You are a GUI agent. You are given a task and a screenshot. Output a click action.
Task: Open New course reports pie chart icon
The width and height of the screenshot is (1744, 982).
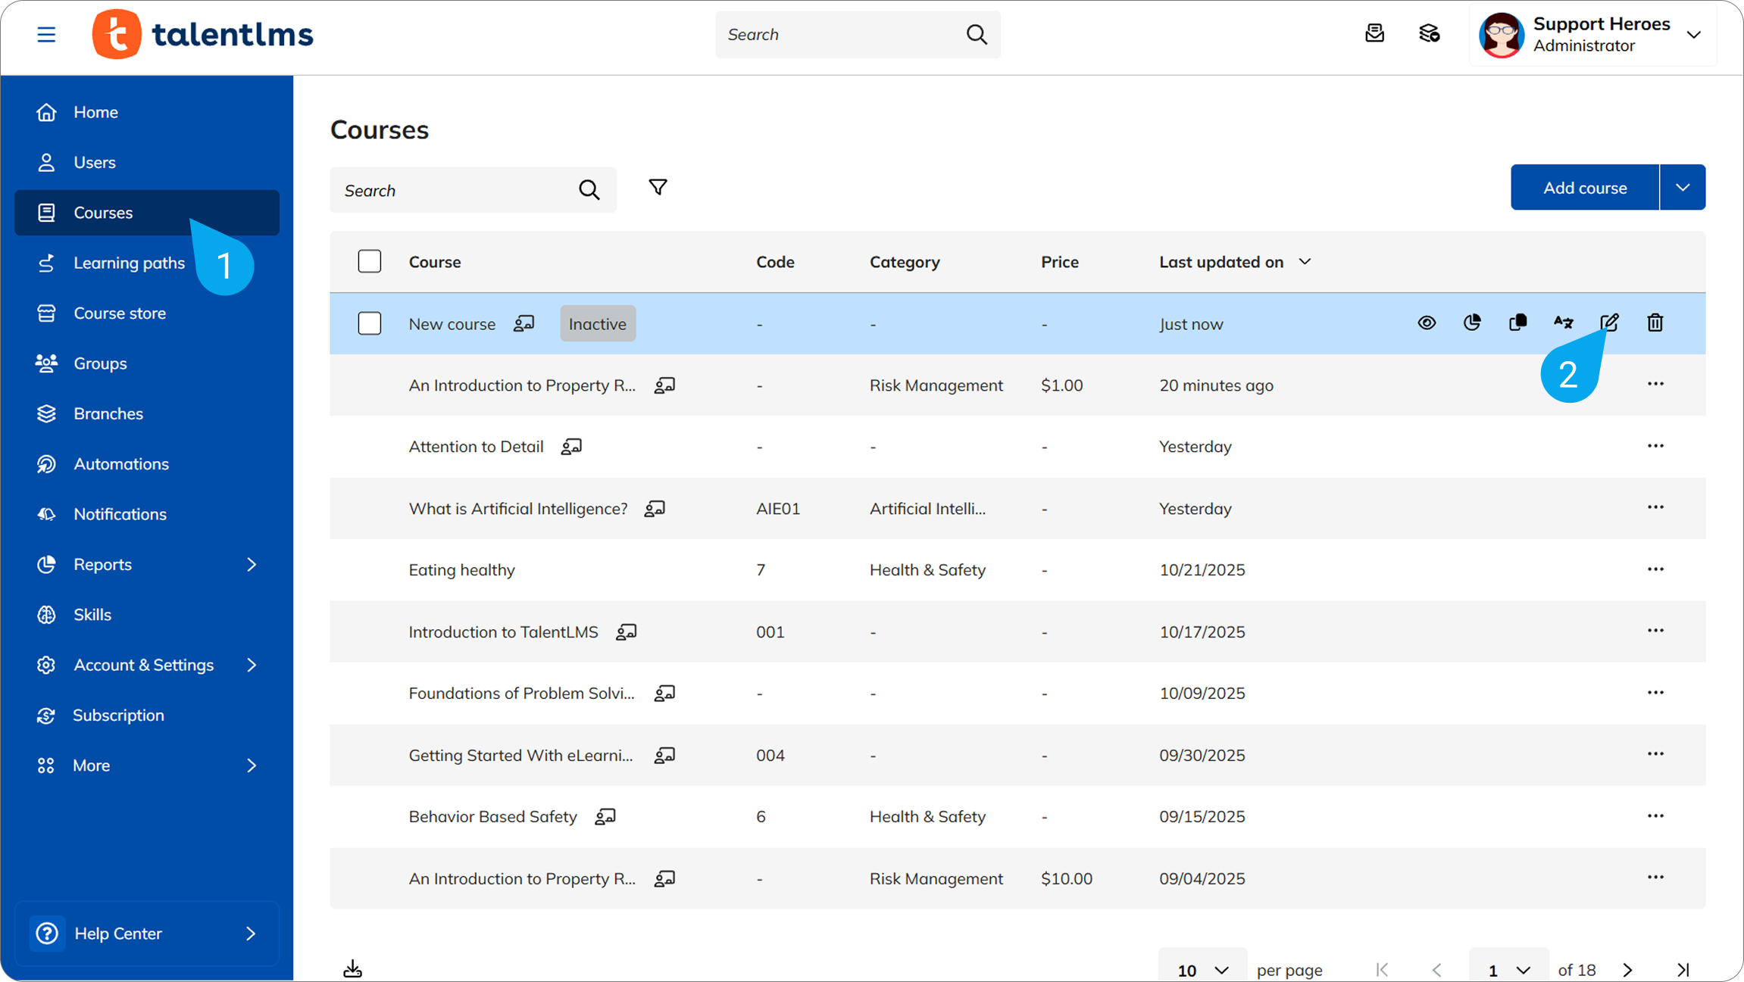coord(1472,323)
